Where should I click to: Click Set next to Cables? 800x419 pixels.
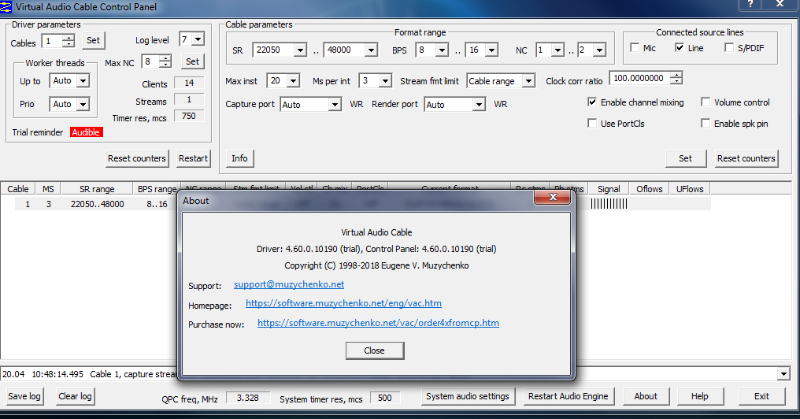(x=94, y=40)
